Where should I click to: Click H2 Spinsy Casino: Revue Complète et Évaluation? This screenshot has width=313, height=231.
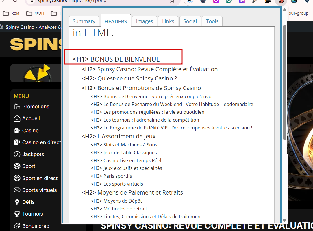pyautogui.click(x=150, y=69)
